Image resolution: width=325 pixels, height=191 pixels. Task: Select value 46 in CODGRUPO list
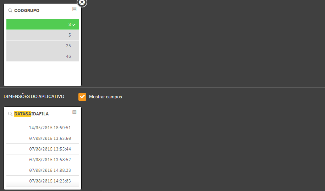coord(43,56)
